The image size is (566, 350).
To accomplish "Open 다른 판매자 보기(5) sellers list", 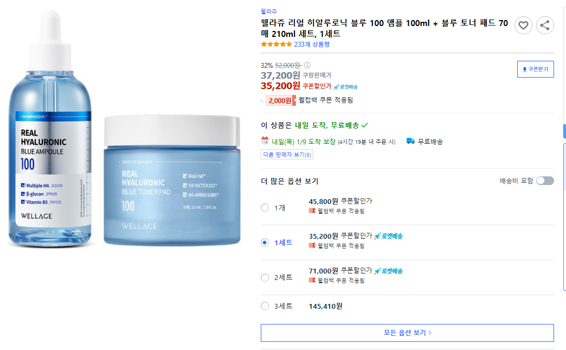I will pos(287,155).
